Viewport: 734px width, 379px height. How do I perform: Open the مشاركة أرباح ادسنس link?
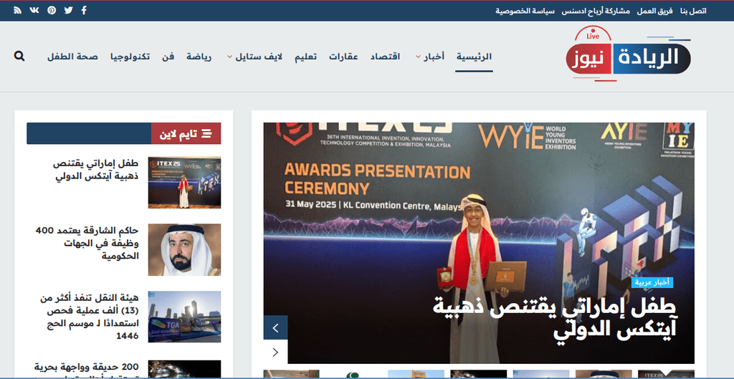(x=596, y=11)
